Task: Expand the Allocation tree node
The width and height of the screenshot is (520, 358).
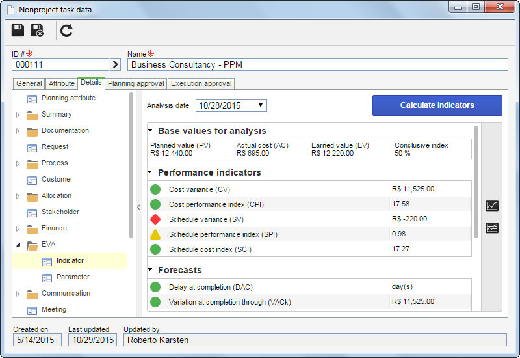Action: coord(18,196)
